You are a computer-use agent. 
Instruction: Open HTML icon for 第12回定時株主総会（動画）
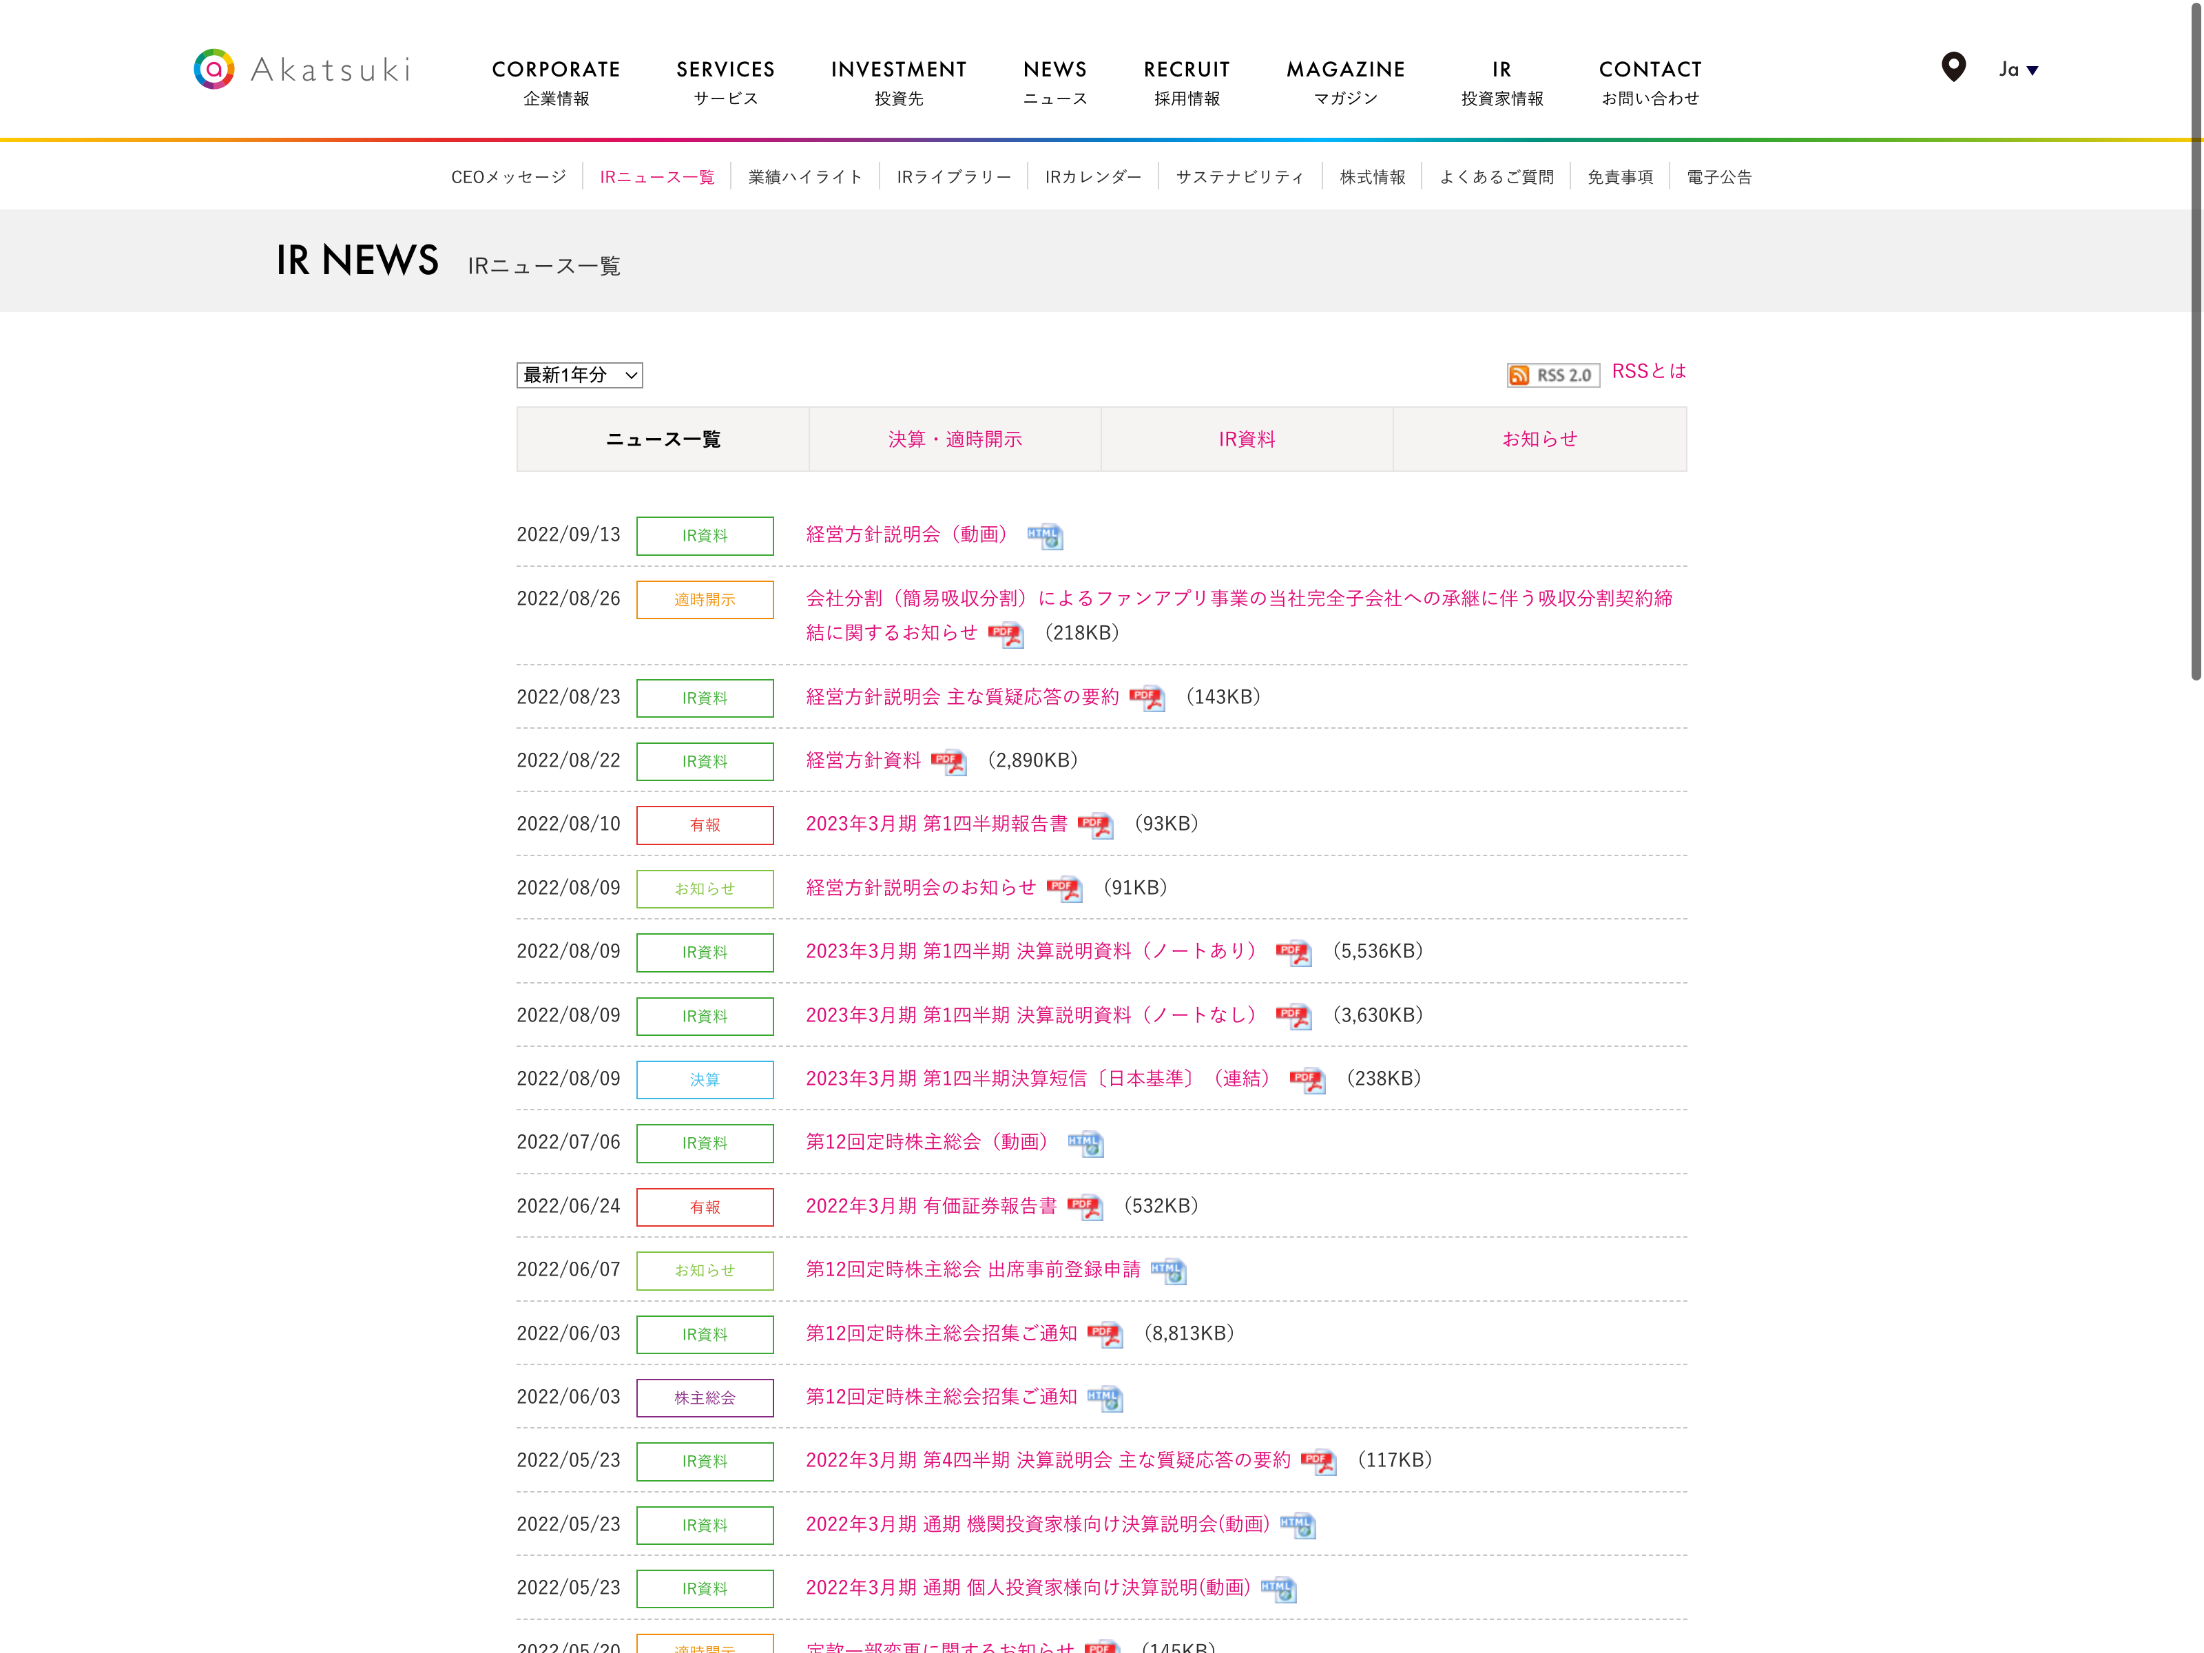pyautogui.click(x=1085, y=1144)
